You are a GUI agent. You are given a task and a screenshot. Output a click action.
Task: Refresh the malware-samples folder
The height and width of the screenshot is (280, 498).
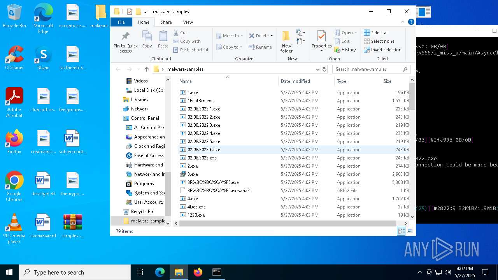click(324, 69)
